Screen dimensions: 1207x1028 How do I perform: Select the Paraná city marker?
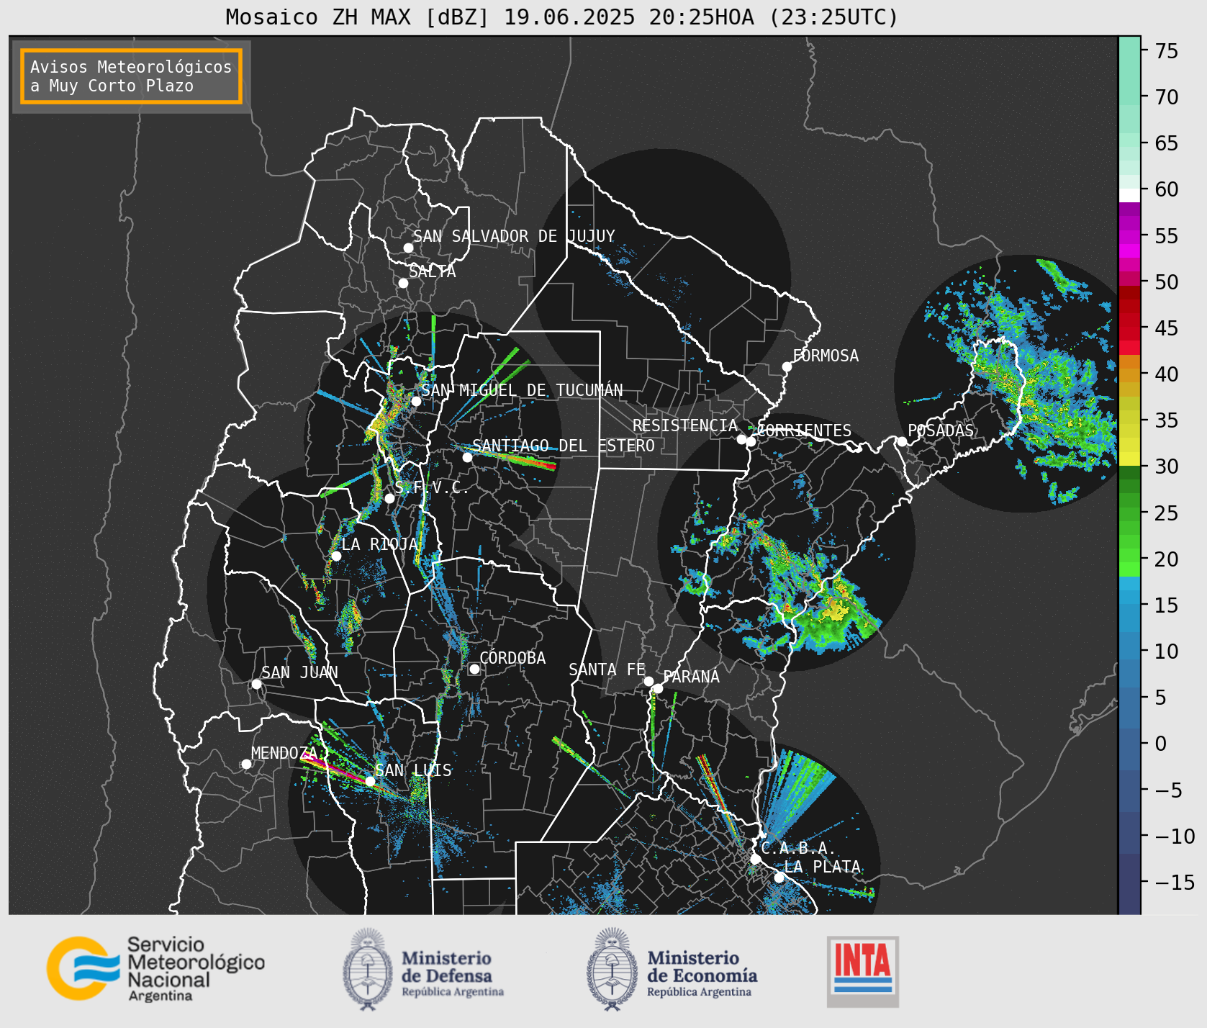(658, 689)
